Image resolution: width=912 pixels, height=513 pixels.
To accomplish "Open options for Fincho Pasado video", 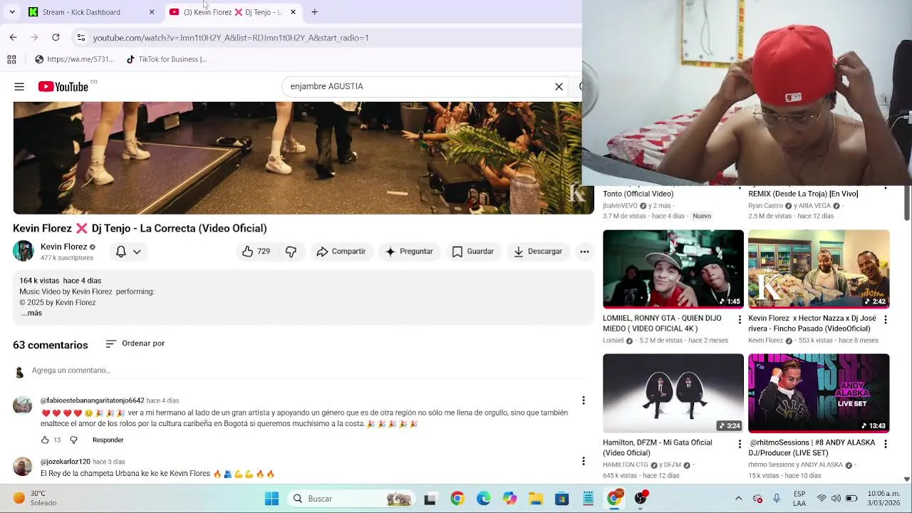I will [x=885, y=320].
